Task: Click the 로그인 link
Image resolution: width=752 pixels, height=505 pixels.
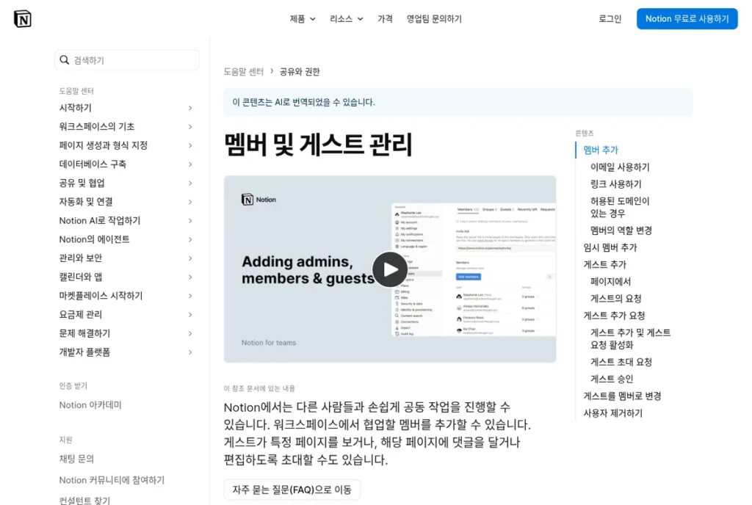Action: [x=610, y=18]
